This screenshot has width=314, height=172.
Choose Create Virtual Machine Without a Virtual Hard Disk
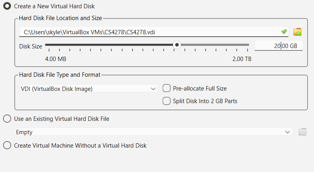(x=7, y=146)
